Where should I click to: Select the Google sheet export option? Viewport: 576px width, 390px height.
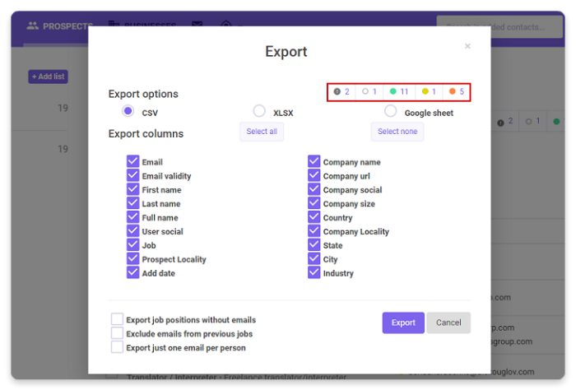tap(390, 111)
